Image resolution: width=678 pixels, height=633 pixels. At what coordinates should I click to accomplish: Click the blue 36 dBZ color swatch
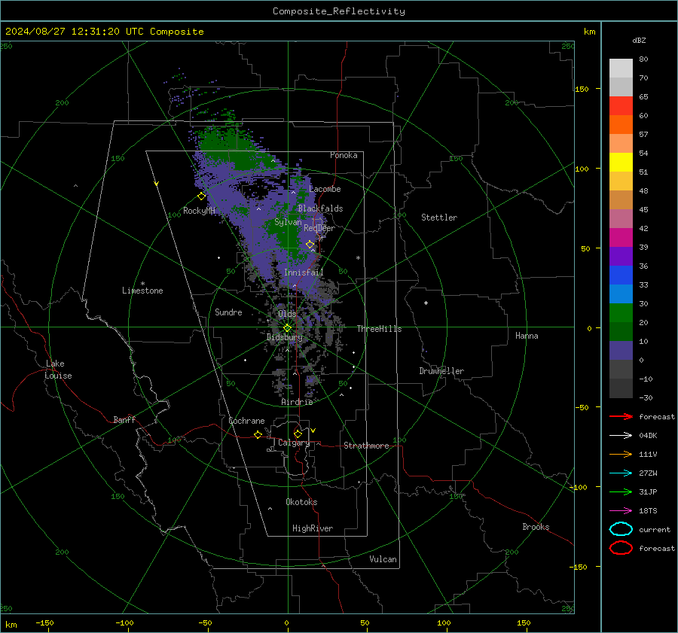pos(621,275)
